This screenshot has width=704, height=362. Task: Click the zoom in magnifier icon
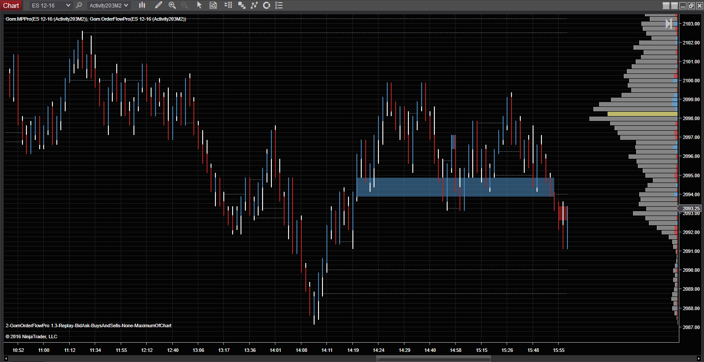[172, 5]
